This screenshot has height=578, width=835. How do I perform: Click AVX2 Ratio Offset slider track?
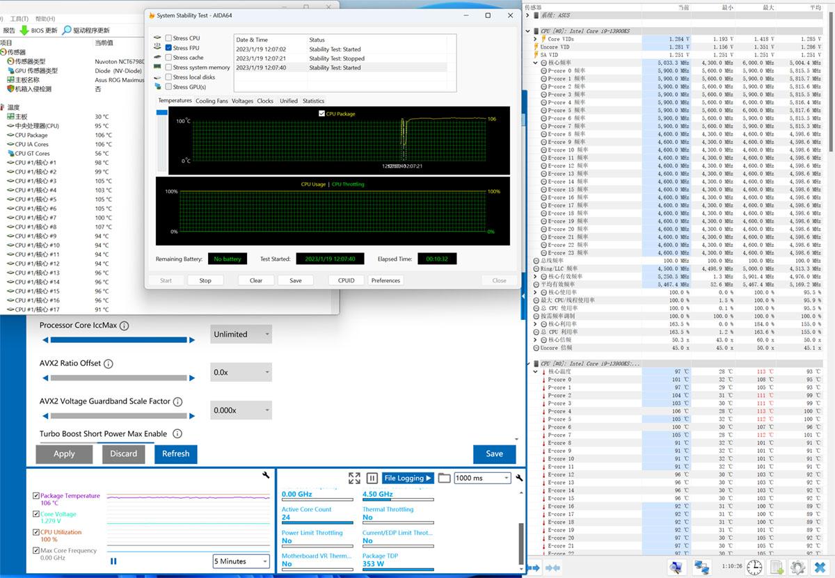point(120,378)
